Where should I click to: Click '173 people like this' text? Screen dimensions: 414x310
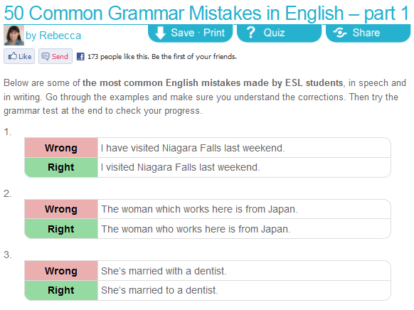(118, 56)
